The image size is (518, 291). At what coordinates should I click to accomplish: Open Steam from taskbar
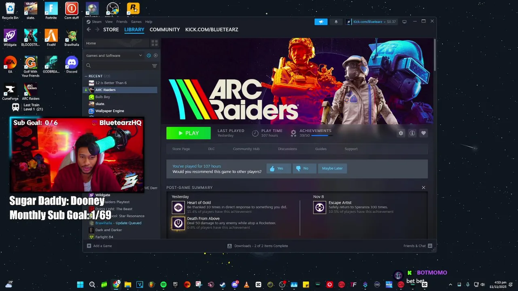tap(223, 285)
